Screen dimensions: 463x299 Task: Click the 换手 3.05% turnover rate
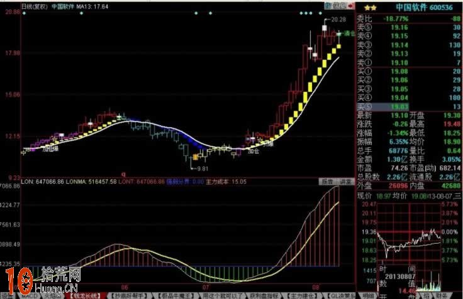pos(451,159)
